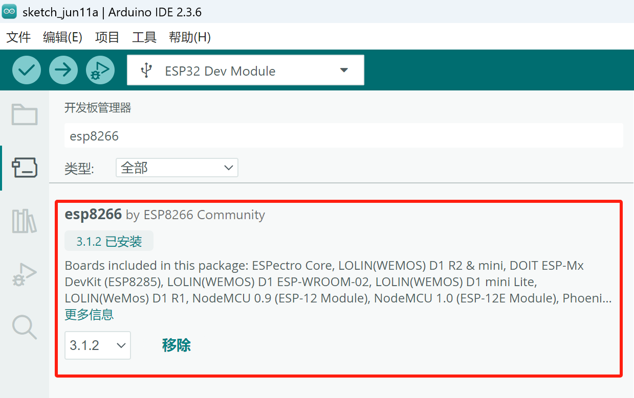The height and width of the screenshot is (398, 634).
Task: Open the 文件 menu
Action: pyautogui.click(x=18, y=37)
